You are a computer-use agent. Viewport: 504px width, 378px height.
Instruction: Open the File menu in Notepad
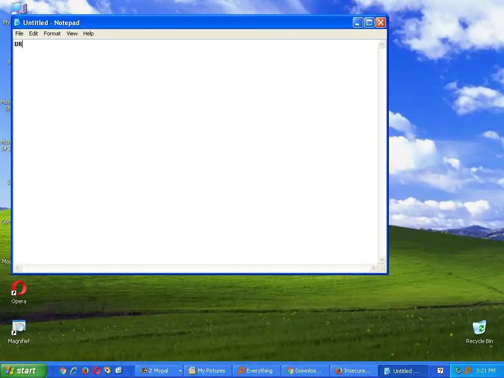[19, 33]
